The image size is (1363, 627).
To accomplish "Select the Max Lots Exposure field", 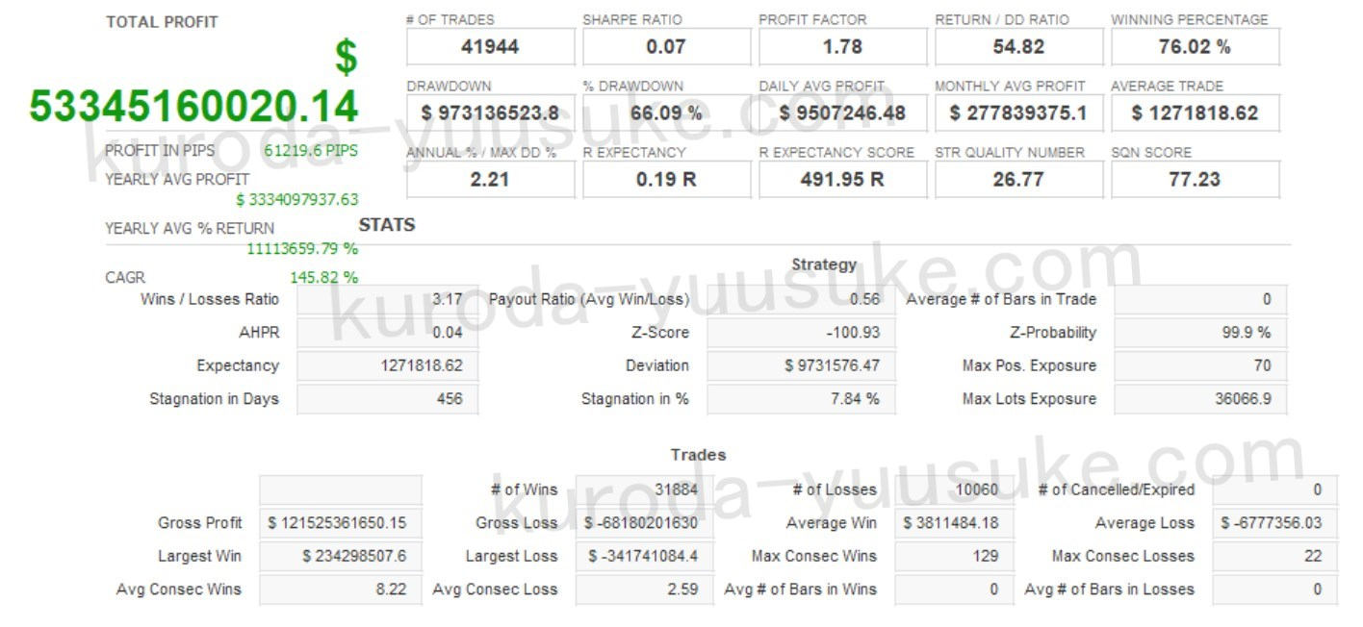I will [x=1199, y=399].
